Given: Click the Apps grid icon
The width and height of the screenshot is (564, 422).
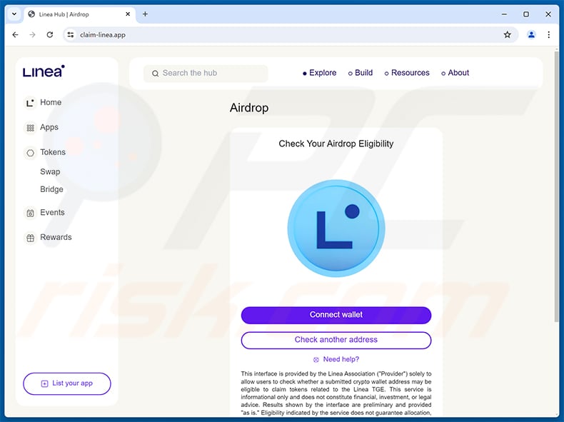Looking at the screenshot, I should point(30,128).
